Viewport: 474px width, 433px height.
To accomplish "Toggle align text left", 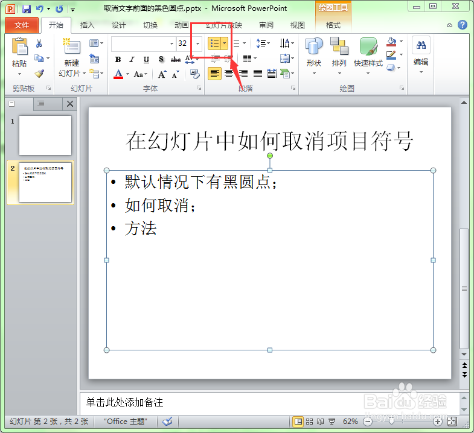I will (214, 74).
